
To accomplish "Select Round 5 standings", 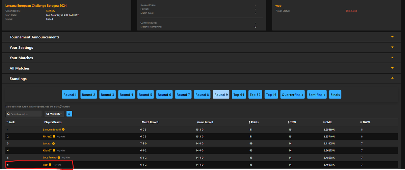I will (145, 95).
